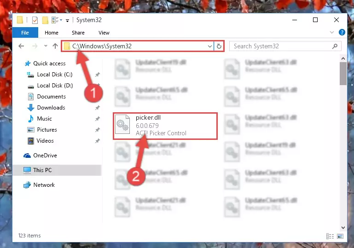Screen dimensions: 354x248
Task: Click the pin icon beside Music
Action: [97, 119]
